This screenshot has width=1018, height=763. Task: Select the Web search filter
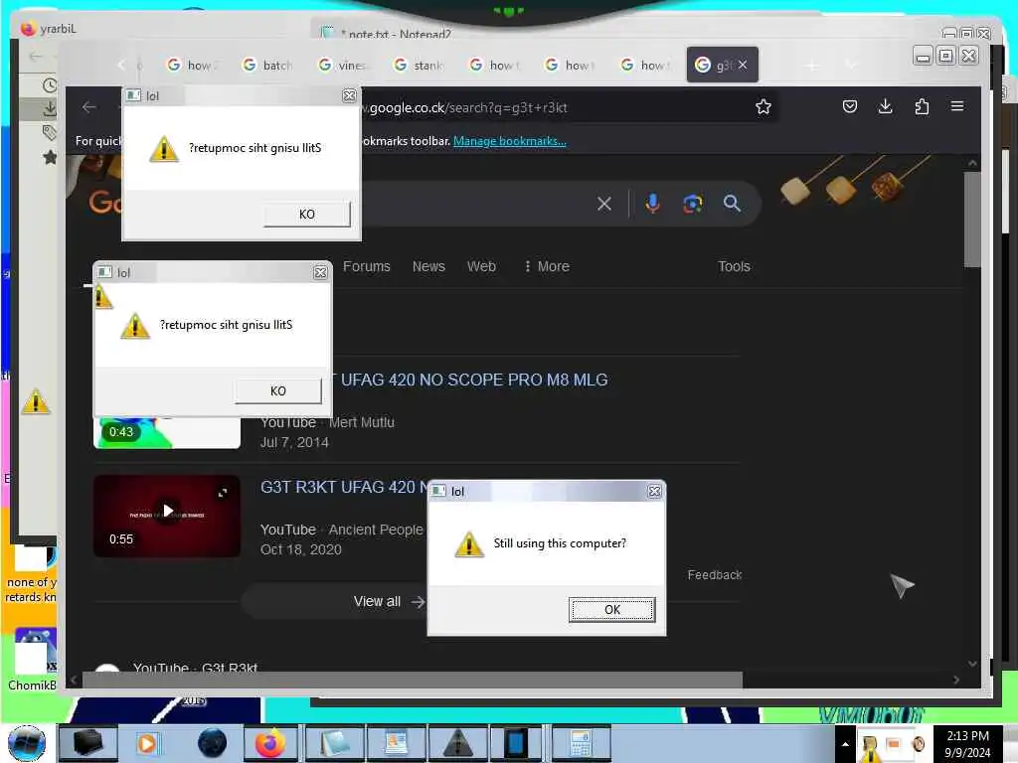click(482, 266)
